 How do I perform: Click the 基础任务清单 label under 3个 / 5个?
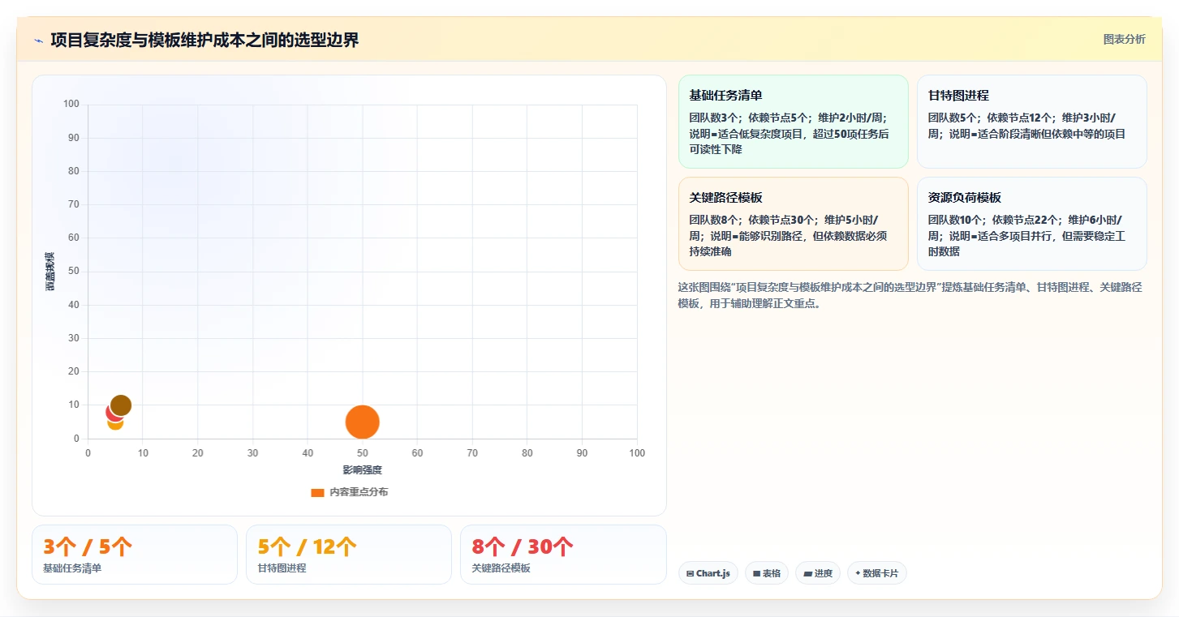click(72, 568)
